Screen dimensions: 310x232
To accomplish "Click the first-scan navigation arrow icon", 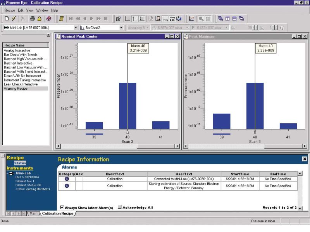I will (71, 18).
